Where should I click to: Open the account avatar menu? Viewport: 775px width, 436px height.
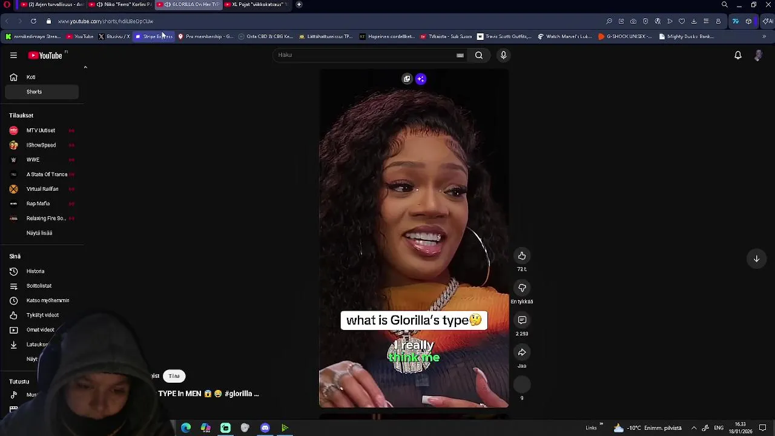coord(758,55)
